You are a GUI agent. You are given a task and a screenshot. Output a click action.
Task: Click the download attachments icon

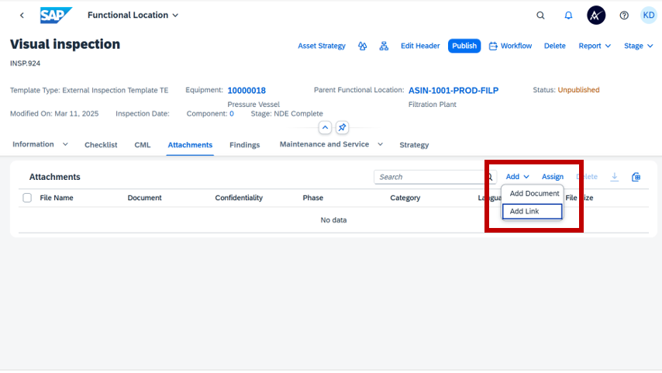pyautogui.click(x=614, y=177)
